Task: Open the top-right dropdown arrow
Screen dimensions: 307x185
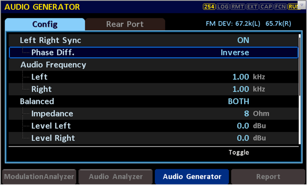Action: tap(302, 5)
